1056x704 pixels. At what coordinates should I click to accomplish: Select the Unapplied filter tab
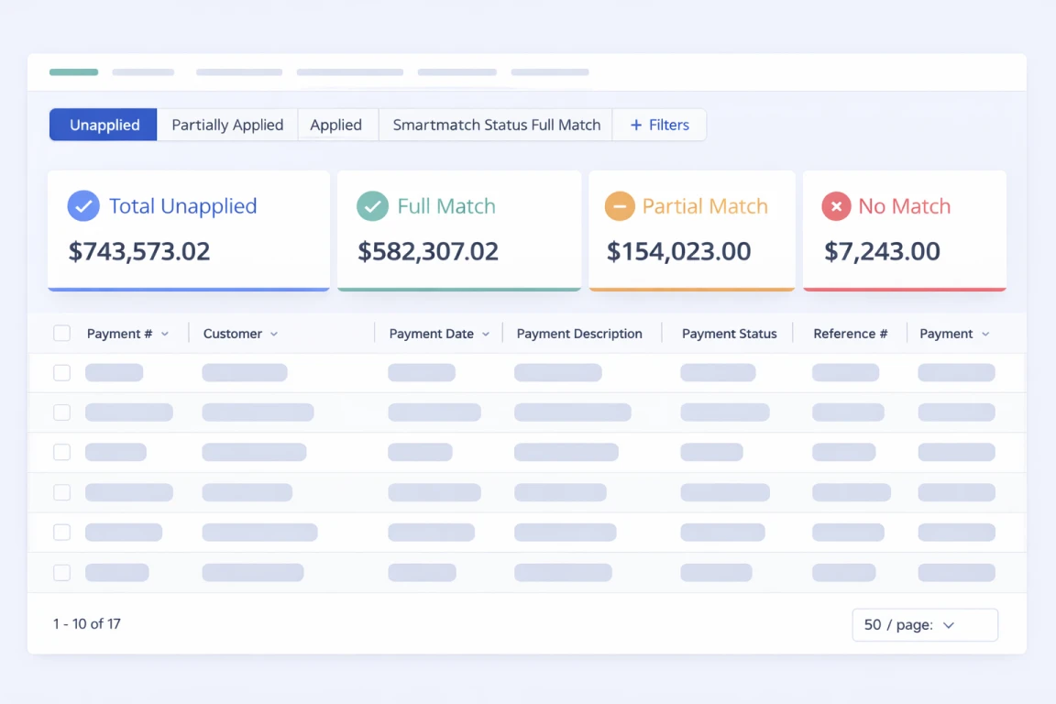104,126
